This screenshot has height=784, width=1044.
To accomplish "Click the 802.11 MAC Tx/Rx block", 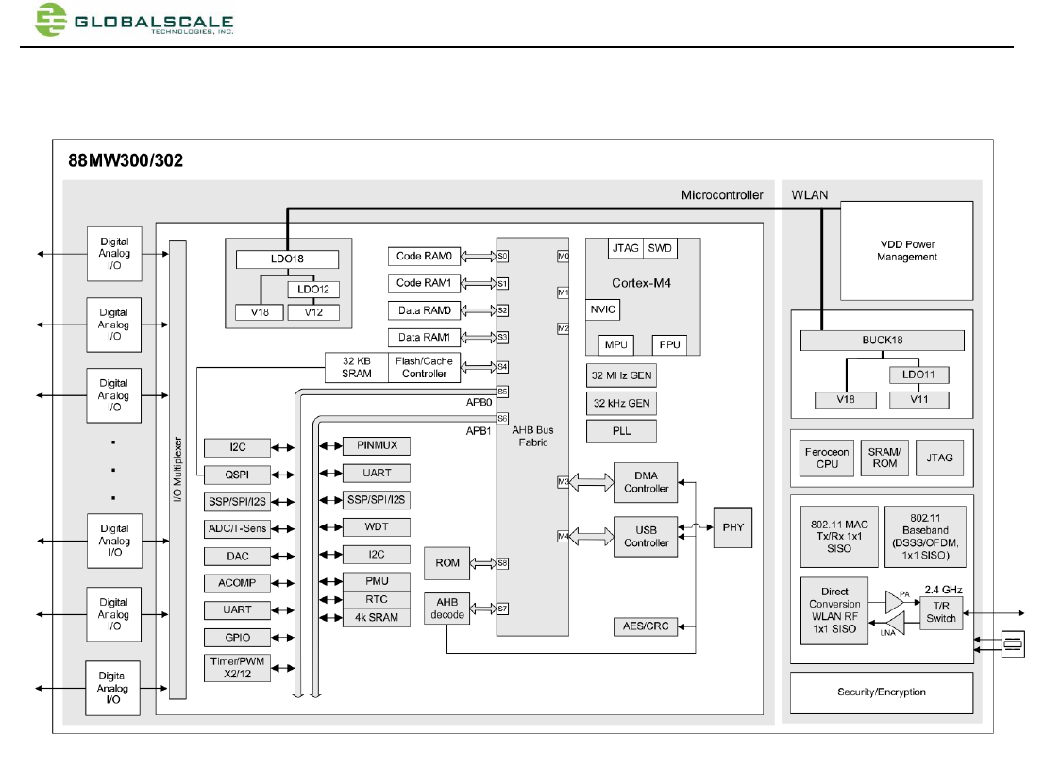I will click(839, 537).
